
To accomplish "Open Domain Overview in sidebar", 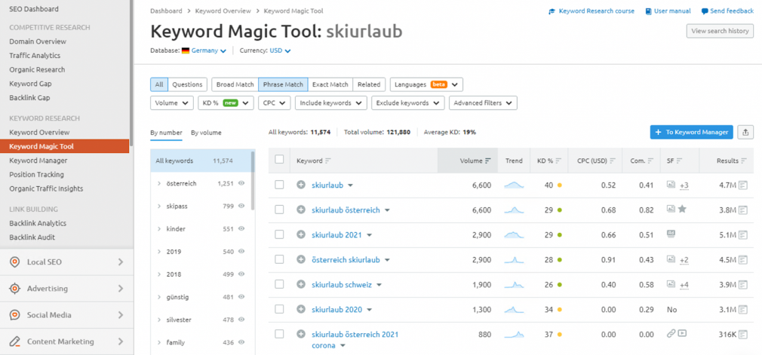I will (x=38, y=41).
